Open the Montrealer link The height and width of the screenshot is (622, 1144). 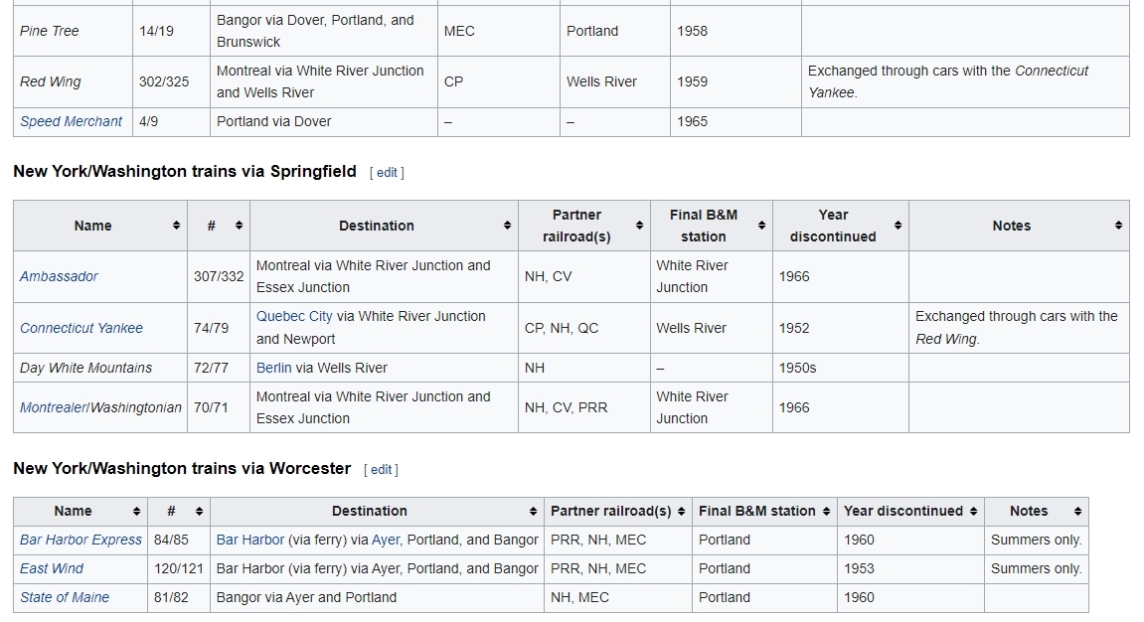tap(54, 407)
